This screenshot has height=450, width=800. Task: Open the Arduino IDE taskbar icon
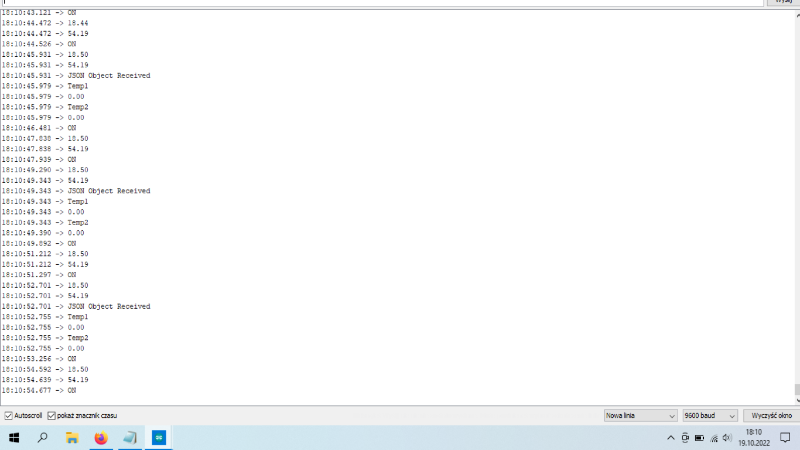click(159, 438)
